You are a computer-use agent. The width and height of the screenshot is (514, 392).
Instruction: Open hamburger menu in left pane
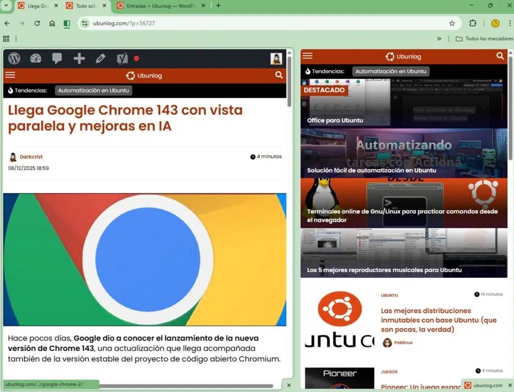click(10, 75)
